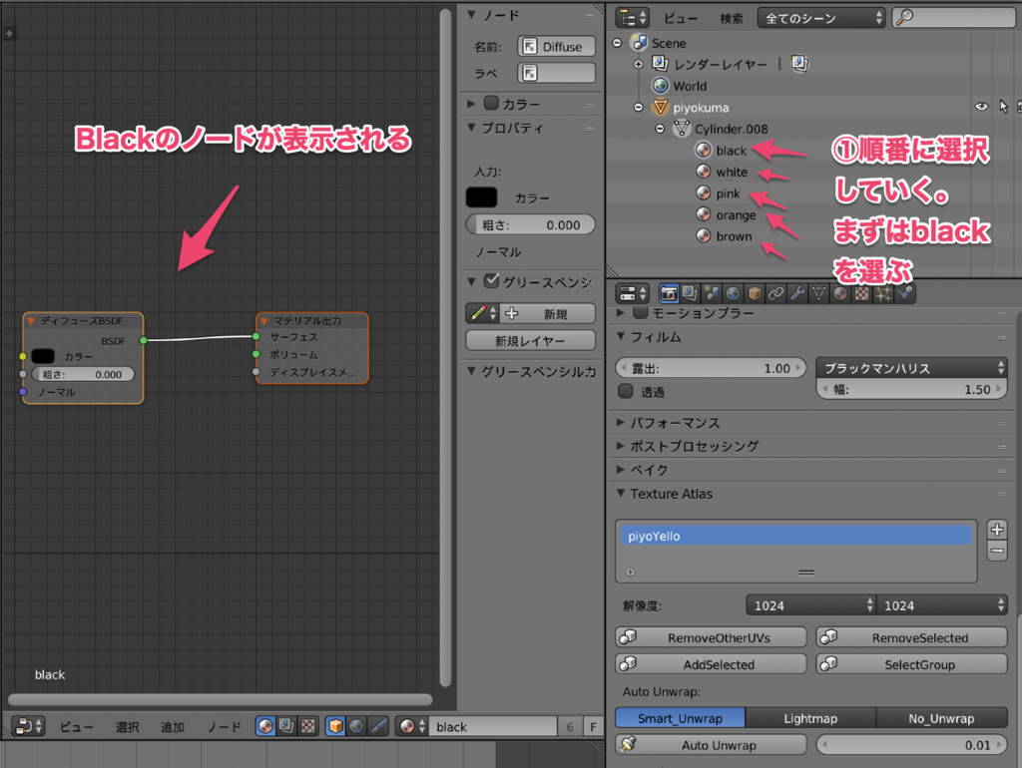Viewport: 1022px width, 768px height.
Task: Toggle fake user F button for black
Action: (x=593, y=726)
